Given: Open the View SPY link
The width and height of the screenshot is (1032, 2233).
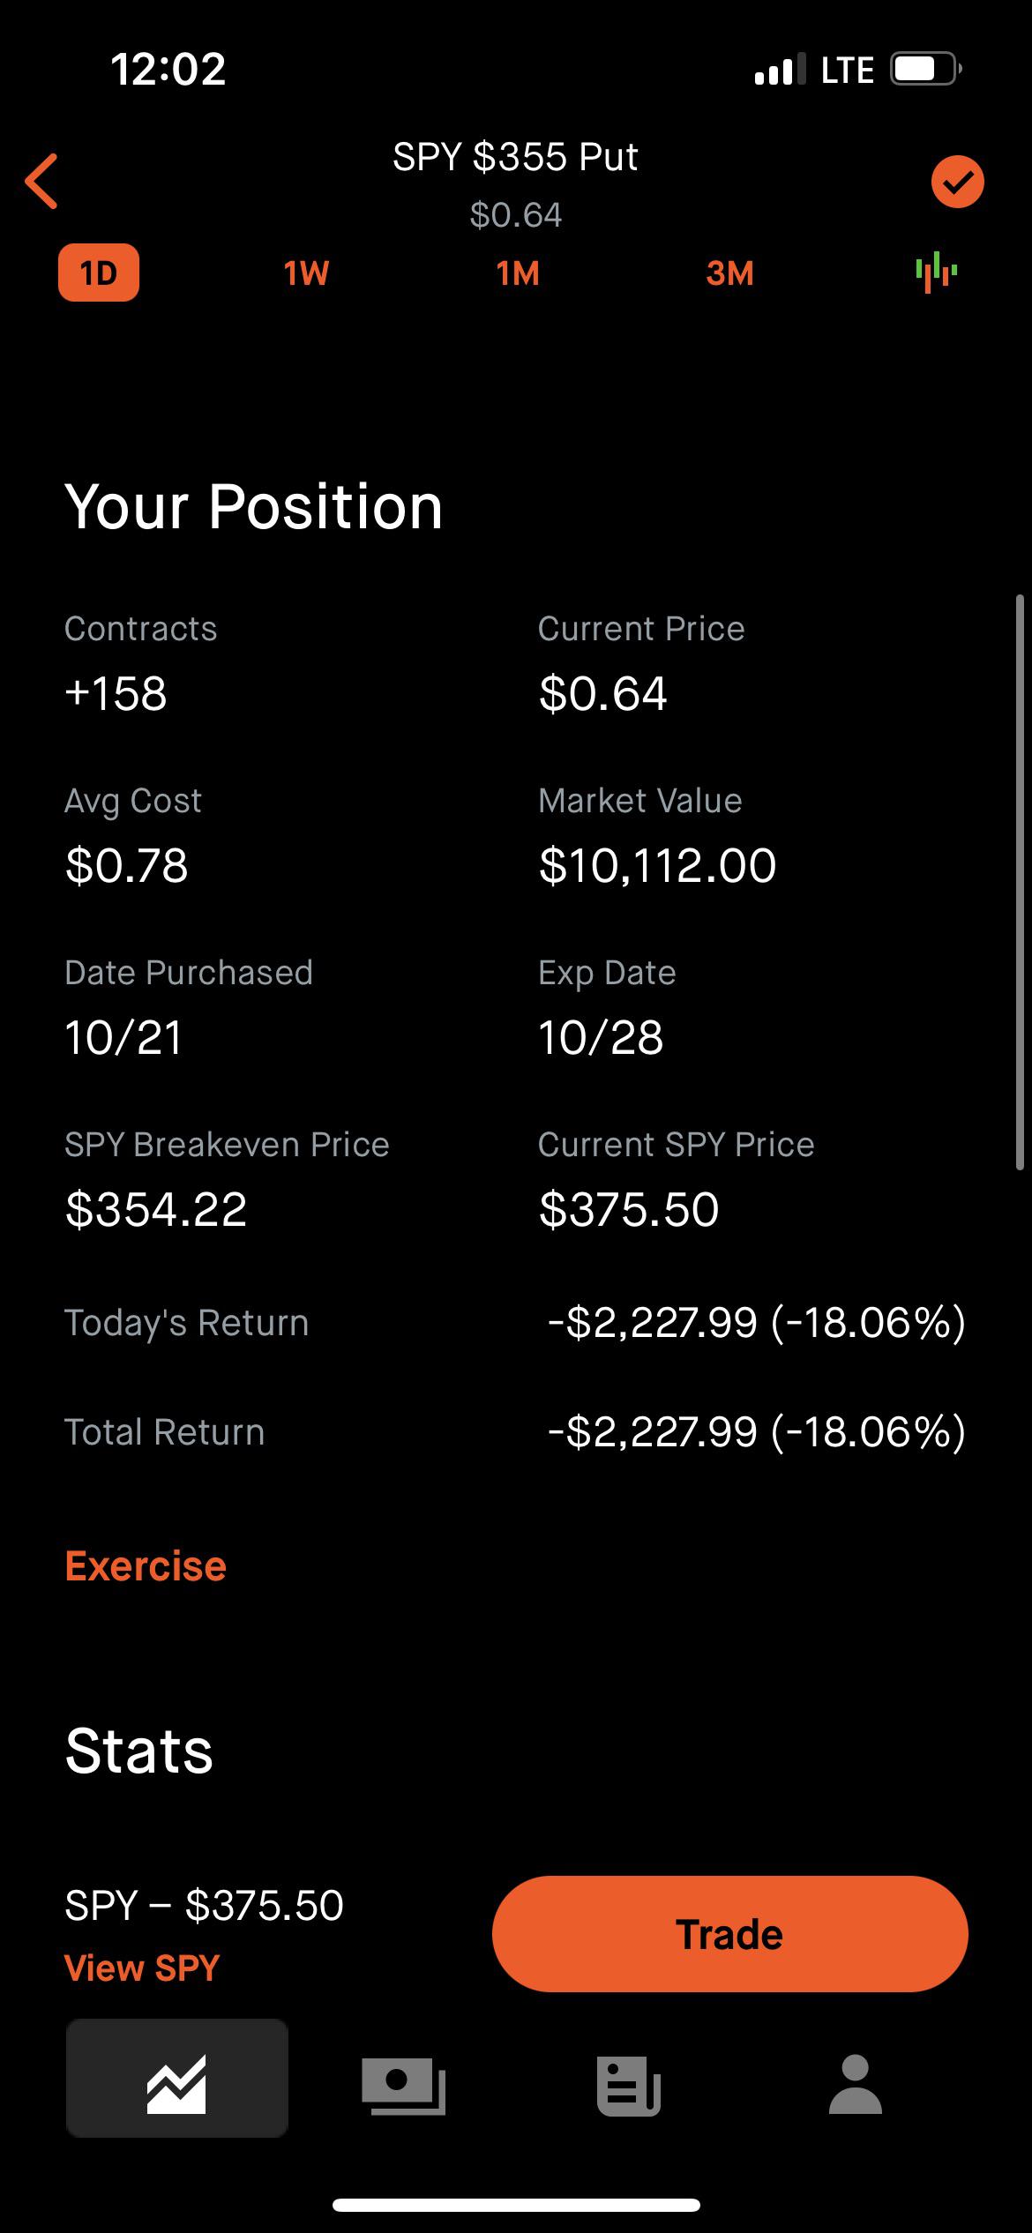Looking at the screenshot, I should pyautogui.click(x=142, y=1968).
